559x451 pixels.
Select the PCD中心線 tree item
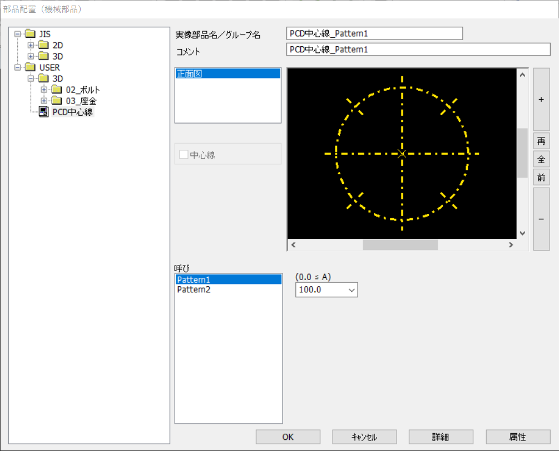click(x=73, y=112)
